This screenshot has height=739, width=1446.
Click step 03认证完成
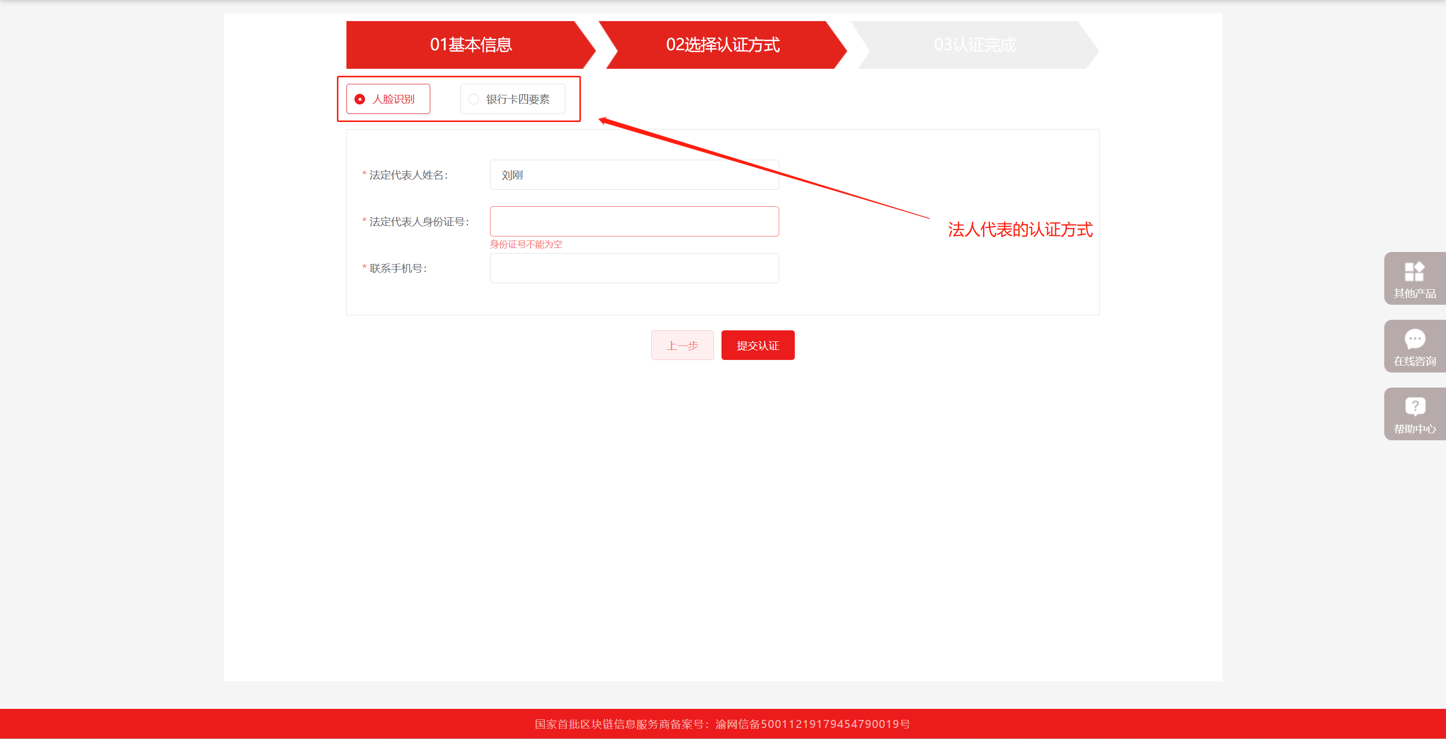tap(975, 45)
